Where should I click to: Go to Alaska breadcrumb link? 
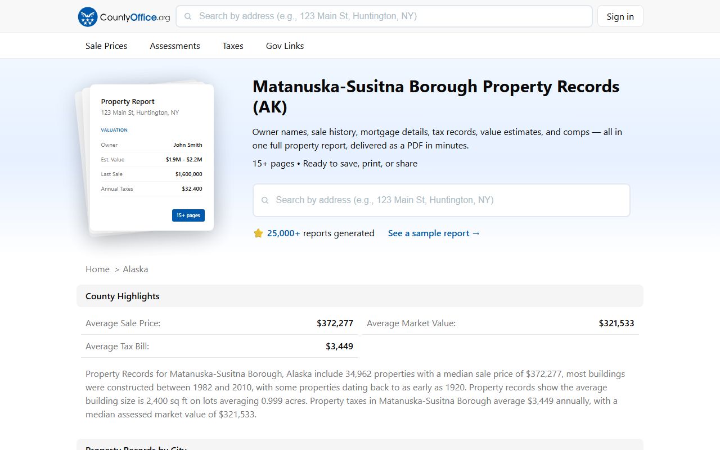coord(136,269)
